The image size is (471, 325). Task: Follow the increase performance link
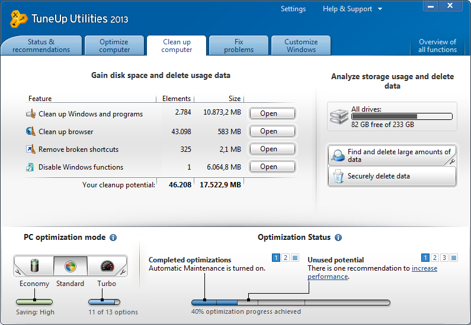(424, 268)
